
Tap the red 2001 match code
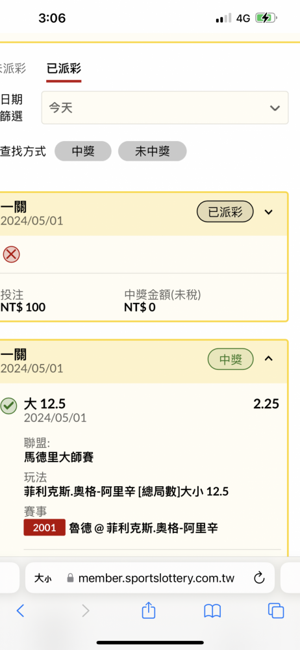44,527
